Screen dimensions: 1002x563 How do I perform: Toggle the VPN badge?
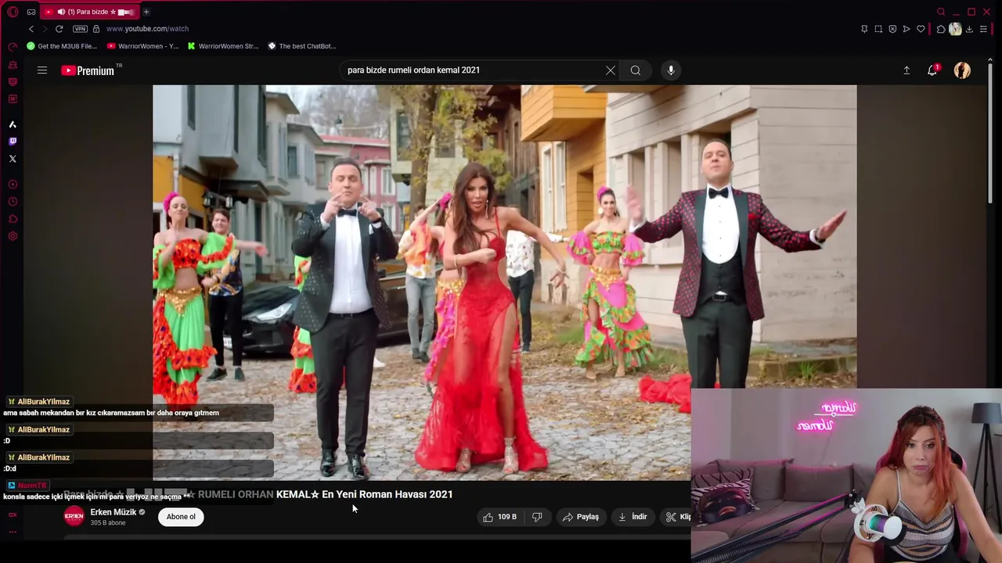point(80,29)
